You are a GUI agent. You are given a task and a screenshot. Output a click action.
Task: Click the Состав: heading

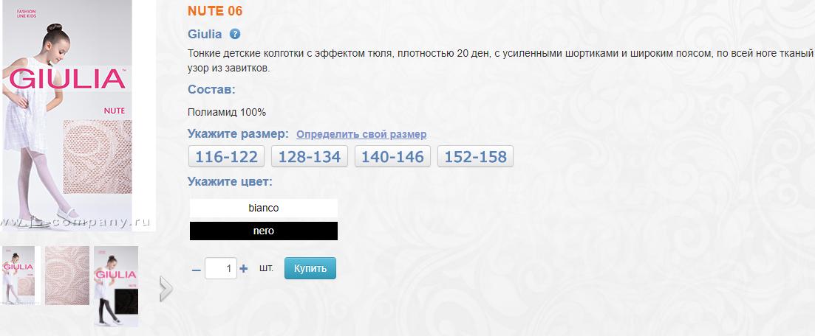click(211, 90)
